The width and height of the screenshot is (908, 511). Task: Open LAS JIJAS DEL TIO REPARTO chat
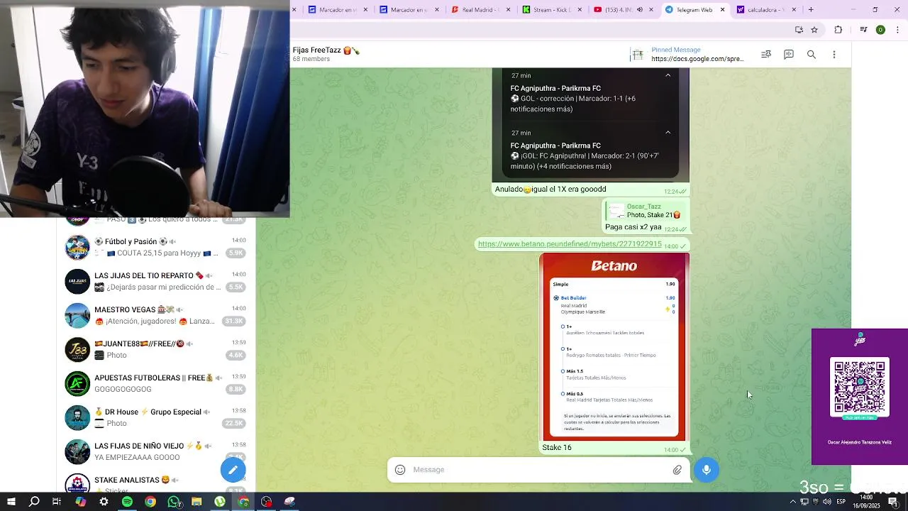point(156,281)
